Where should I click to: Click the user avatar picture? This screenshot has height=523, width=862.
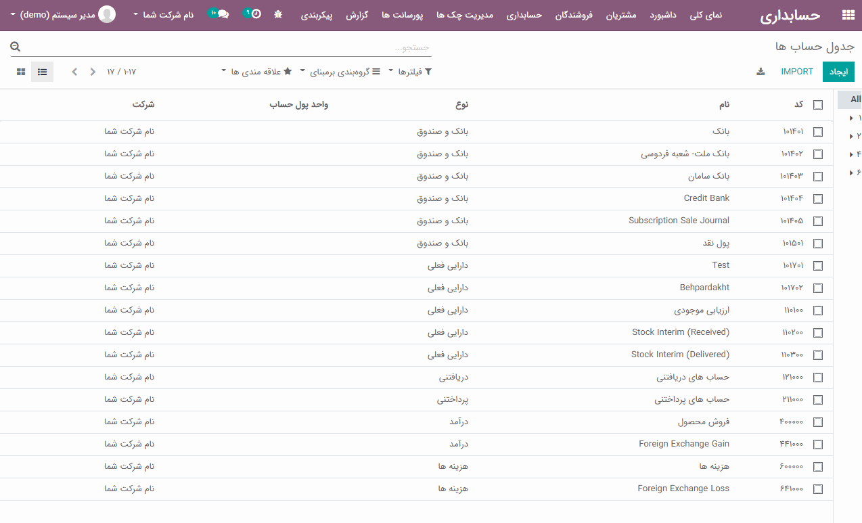[107, 14]
